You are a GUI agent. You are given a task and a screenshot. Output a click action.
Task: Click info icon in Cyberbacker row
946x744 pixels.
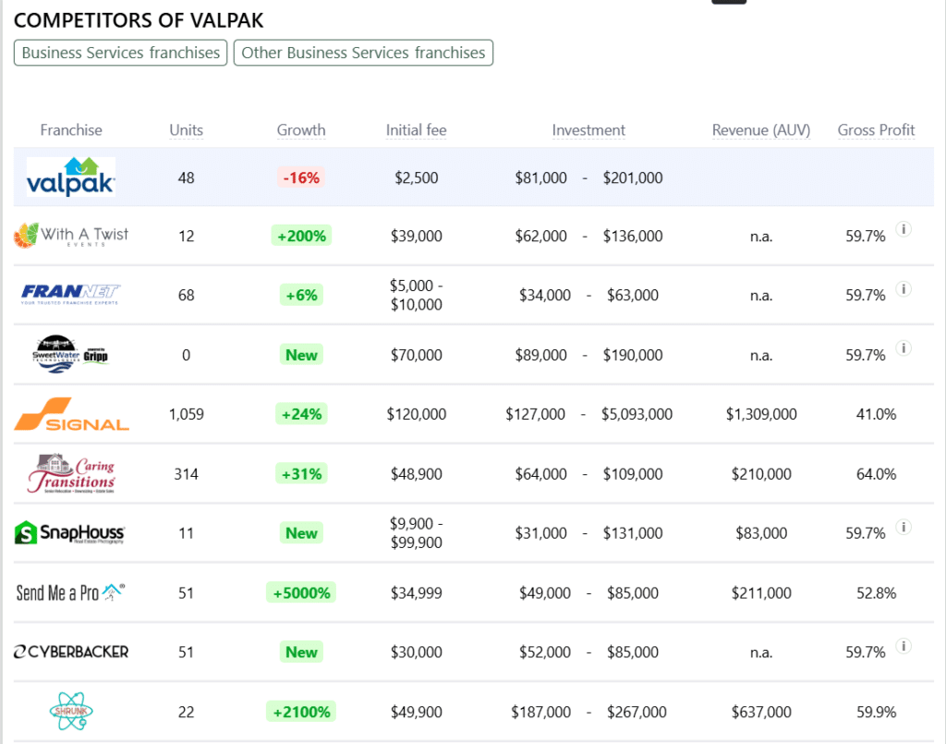[x=904, y=646]
